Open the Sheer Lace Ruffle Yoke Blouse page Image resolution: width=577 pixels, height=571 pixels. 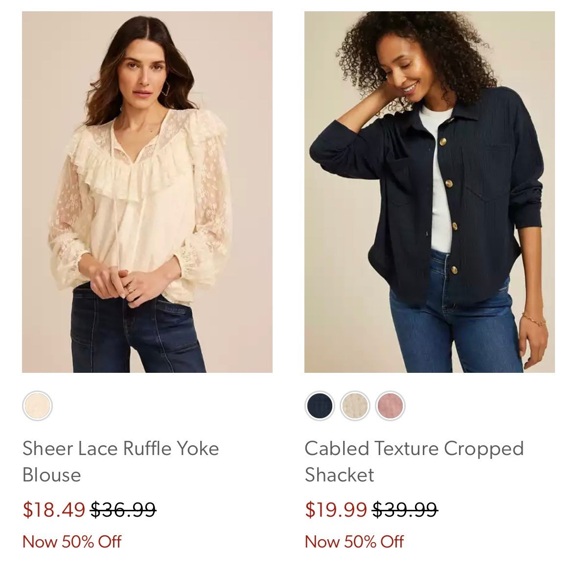[120, 460]
